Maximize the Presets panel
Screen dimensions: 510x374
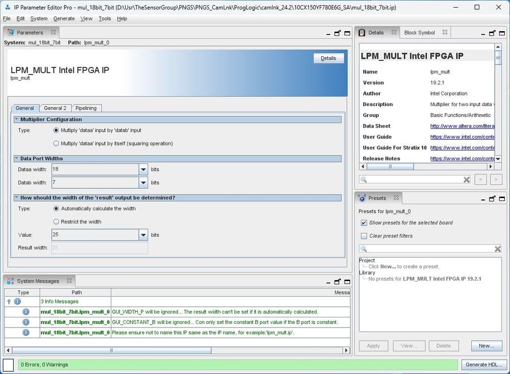coord(502,198)
